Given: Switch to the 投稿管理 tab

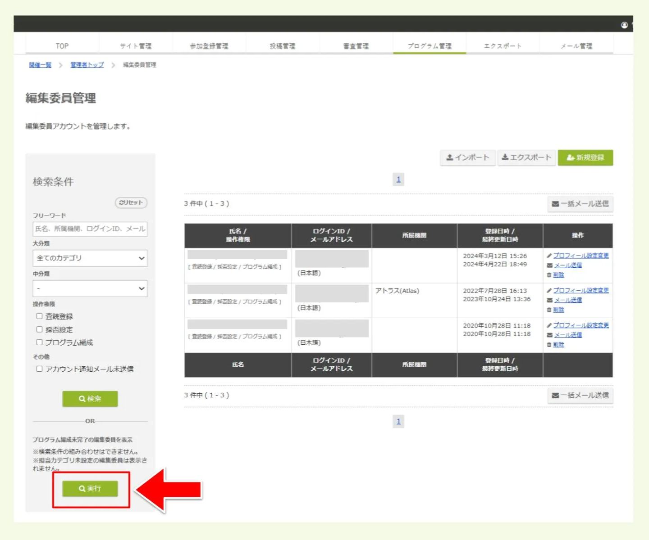Looking at the screenshot, I should tap(283, 46).
